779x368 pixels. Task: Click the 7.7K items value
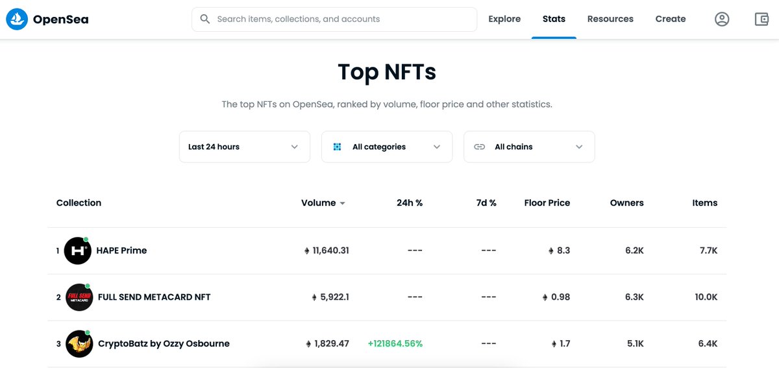(x=709, y=251)
